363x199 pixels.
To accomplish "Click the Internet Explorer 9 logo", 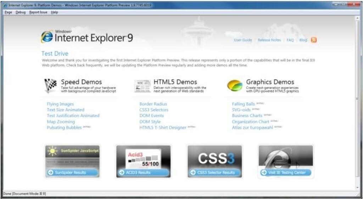I will point(87,37).
